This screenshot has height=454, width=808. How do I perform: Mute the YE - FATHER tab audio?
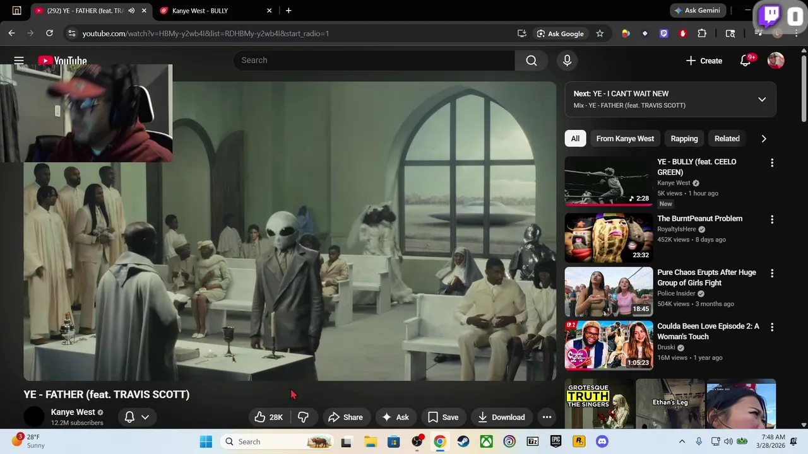coord(131,11)
